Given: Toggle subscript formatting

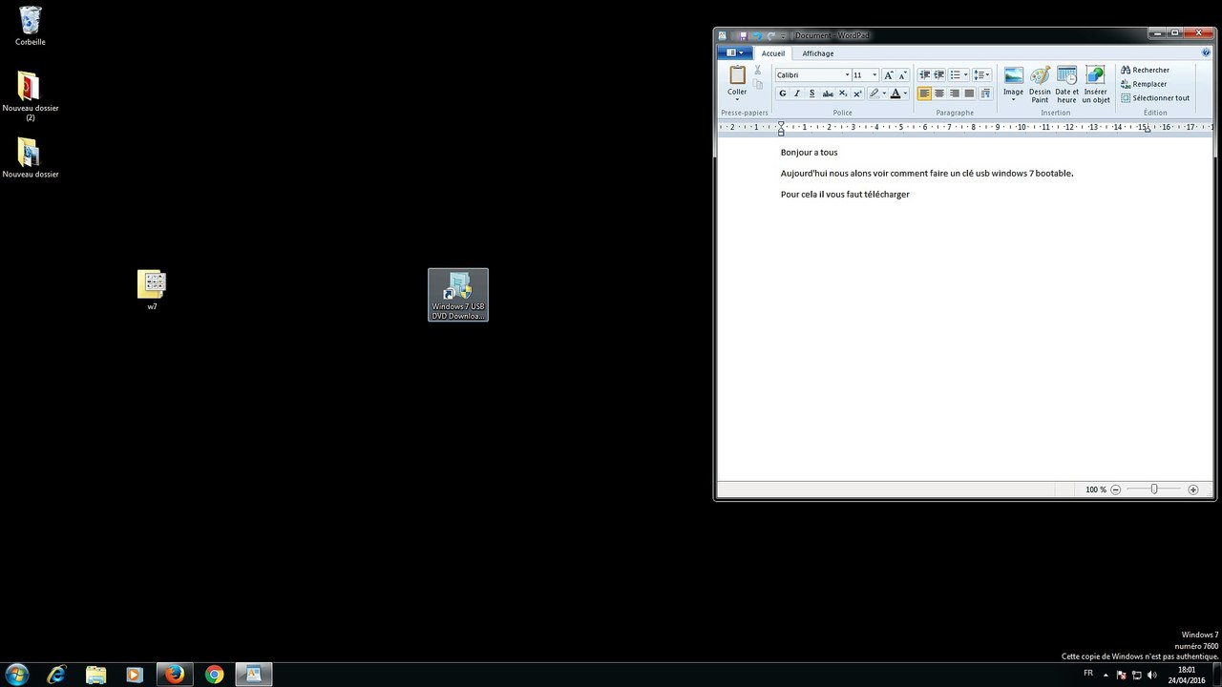Looking at the screenshot, I should (843, 94).
